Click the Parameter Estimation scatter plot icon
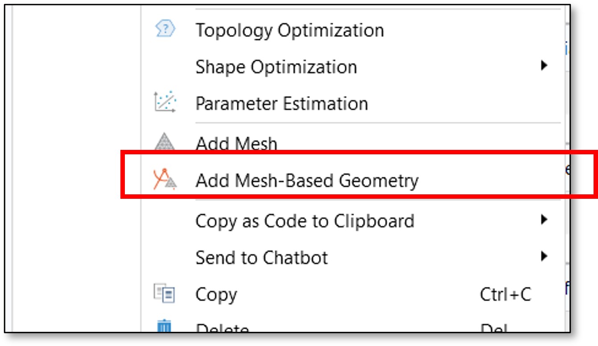 tap(165, 103)
